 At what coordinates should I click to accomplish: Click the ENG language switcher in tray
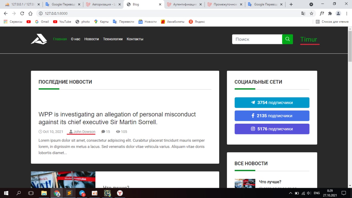[x=317, y=193]
